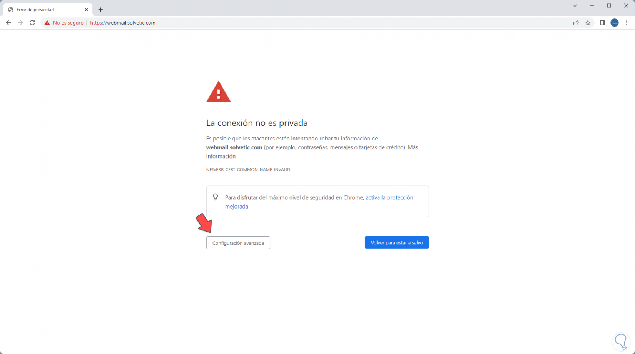Click 'Volver para estar a salvo' button

pos(397,242)
